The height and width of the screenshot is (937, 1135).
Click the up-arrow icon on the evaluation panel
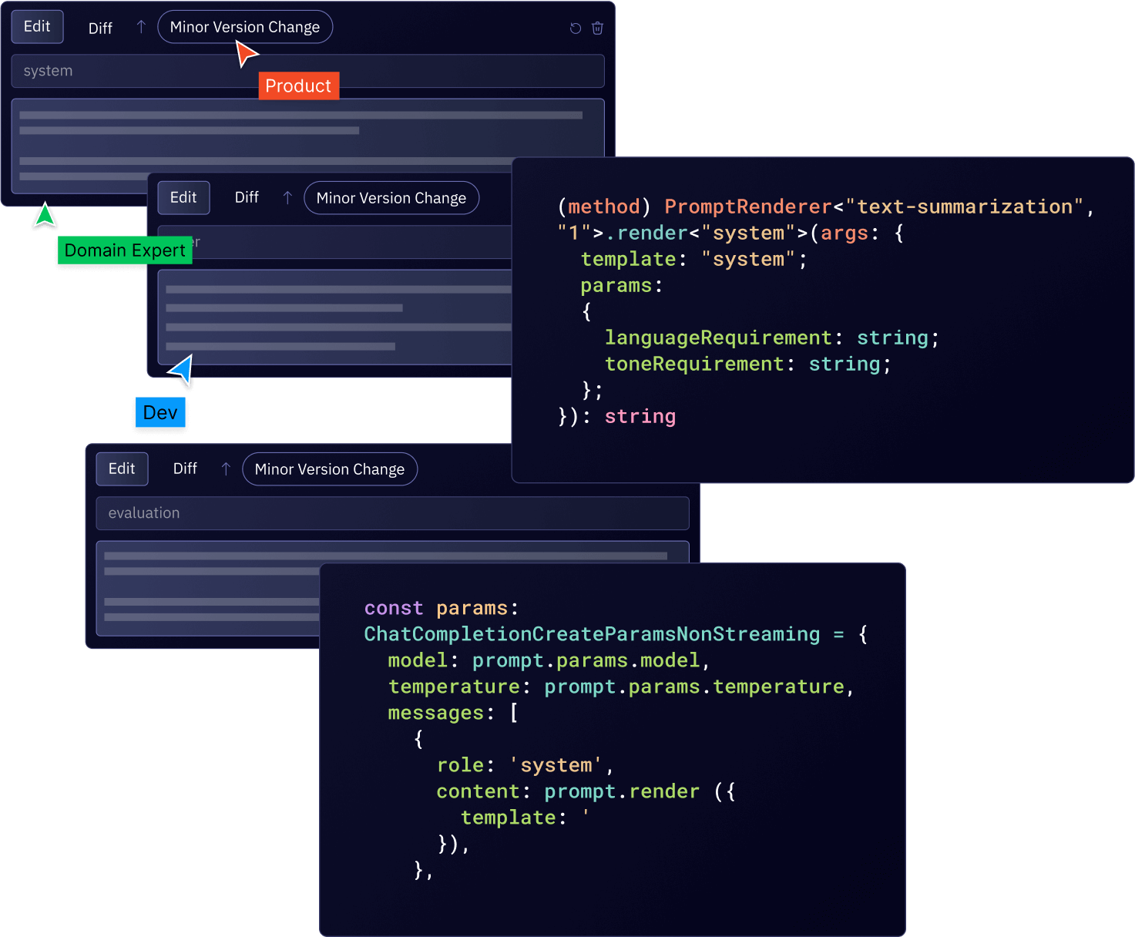coord(225,468)
